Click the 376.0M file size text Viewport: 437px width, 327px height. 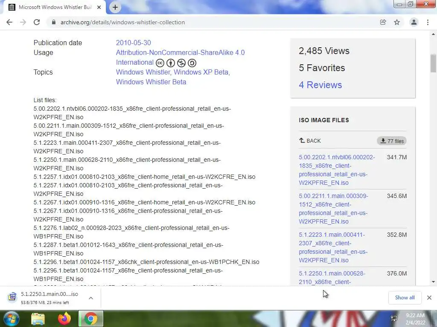tap(396, 274)
